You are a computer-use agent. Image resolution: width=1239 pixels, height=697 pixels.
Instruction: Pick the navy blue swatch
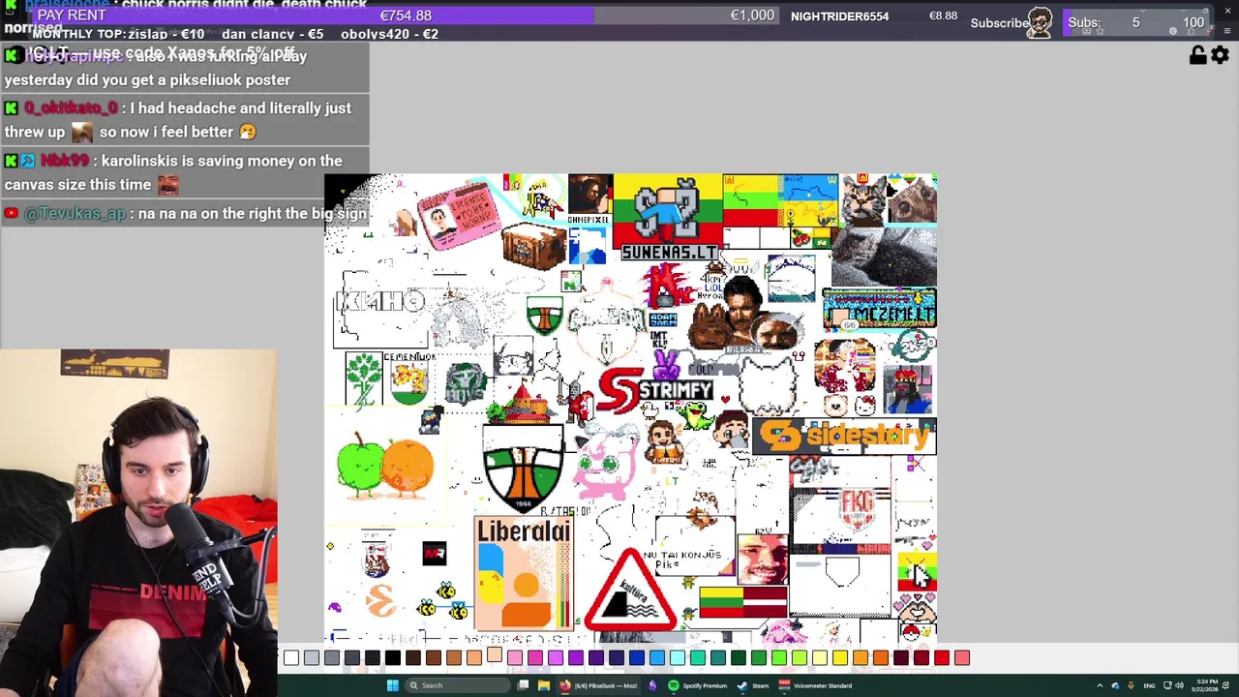point(617,658)
